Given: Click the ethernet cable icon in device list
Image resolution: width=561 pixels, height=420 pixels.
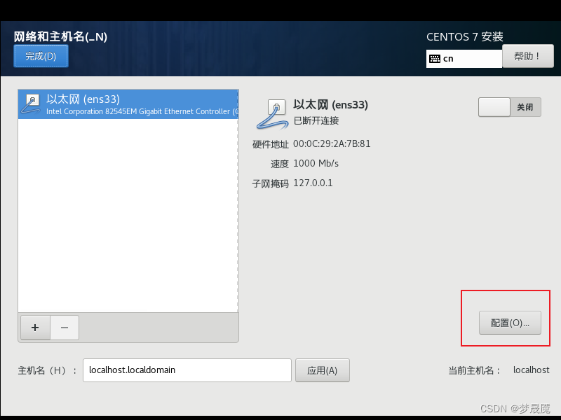Looking at the screenshot, I should pyautogui.click(x=31, y=104).
